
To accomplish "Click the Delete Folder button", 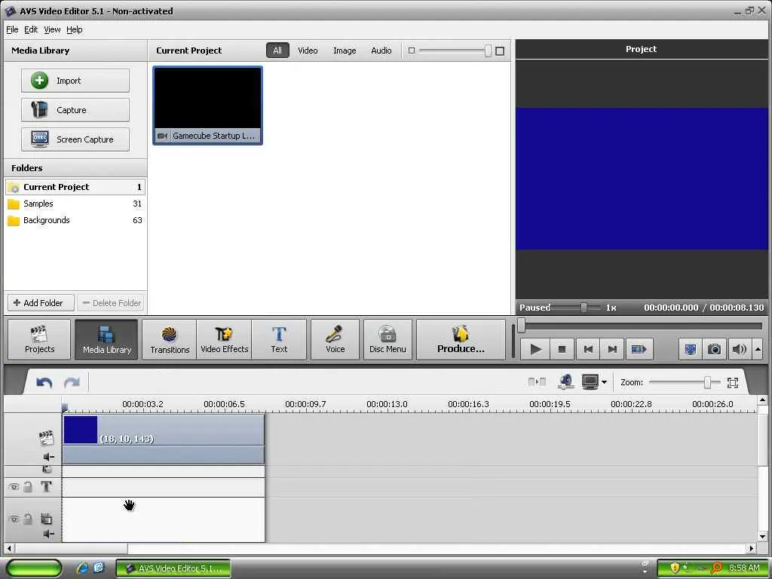I will pos(112,303).
